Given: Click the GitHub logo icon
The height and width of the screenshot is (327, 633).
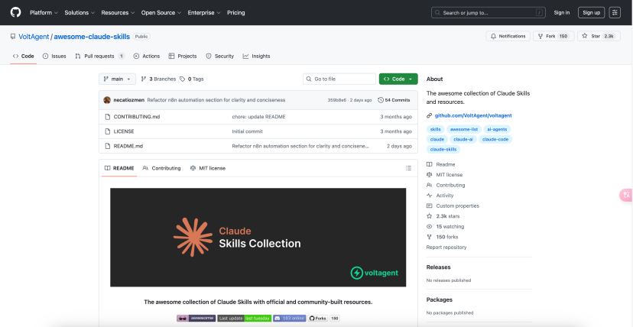Looking at the screenshot, I should coord(15,12).
